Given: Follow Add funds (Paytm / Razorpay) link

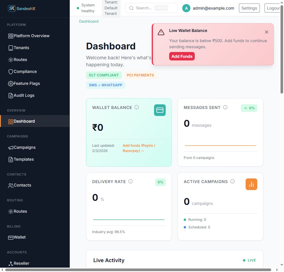Looking at the screenshot, I should [139, 148].
